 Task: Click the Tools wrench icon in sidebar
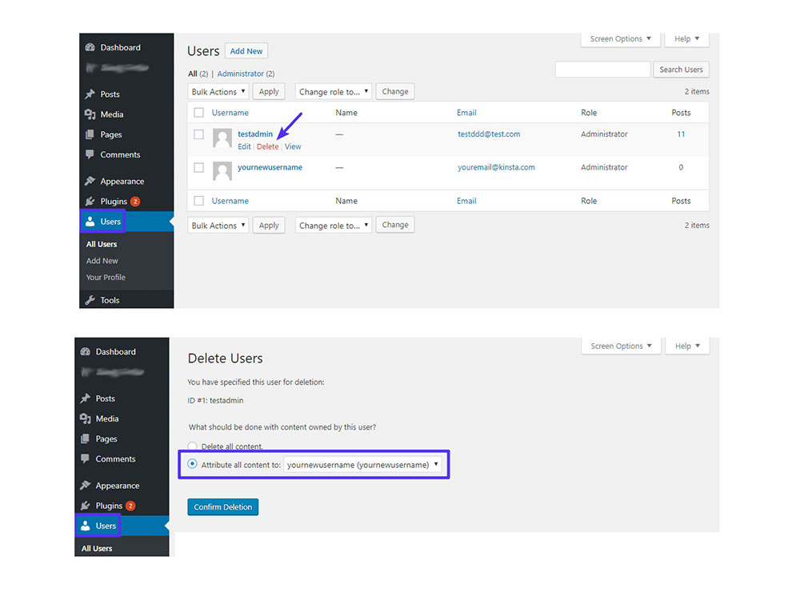(90, 301)
